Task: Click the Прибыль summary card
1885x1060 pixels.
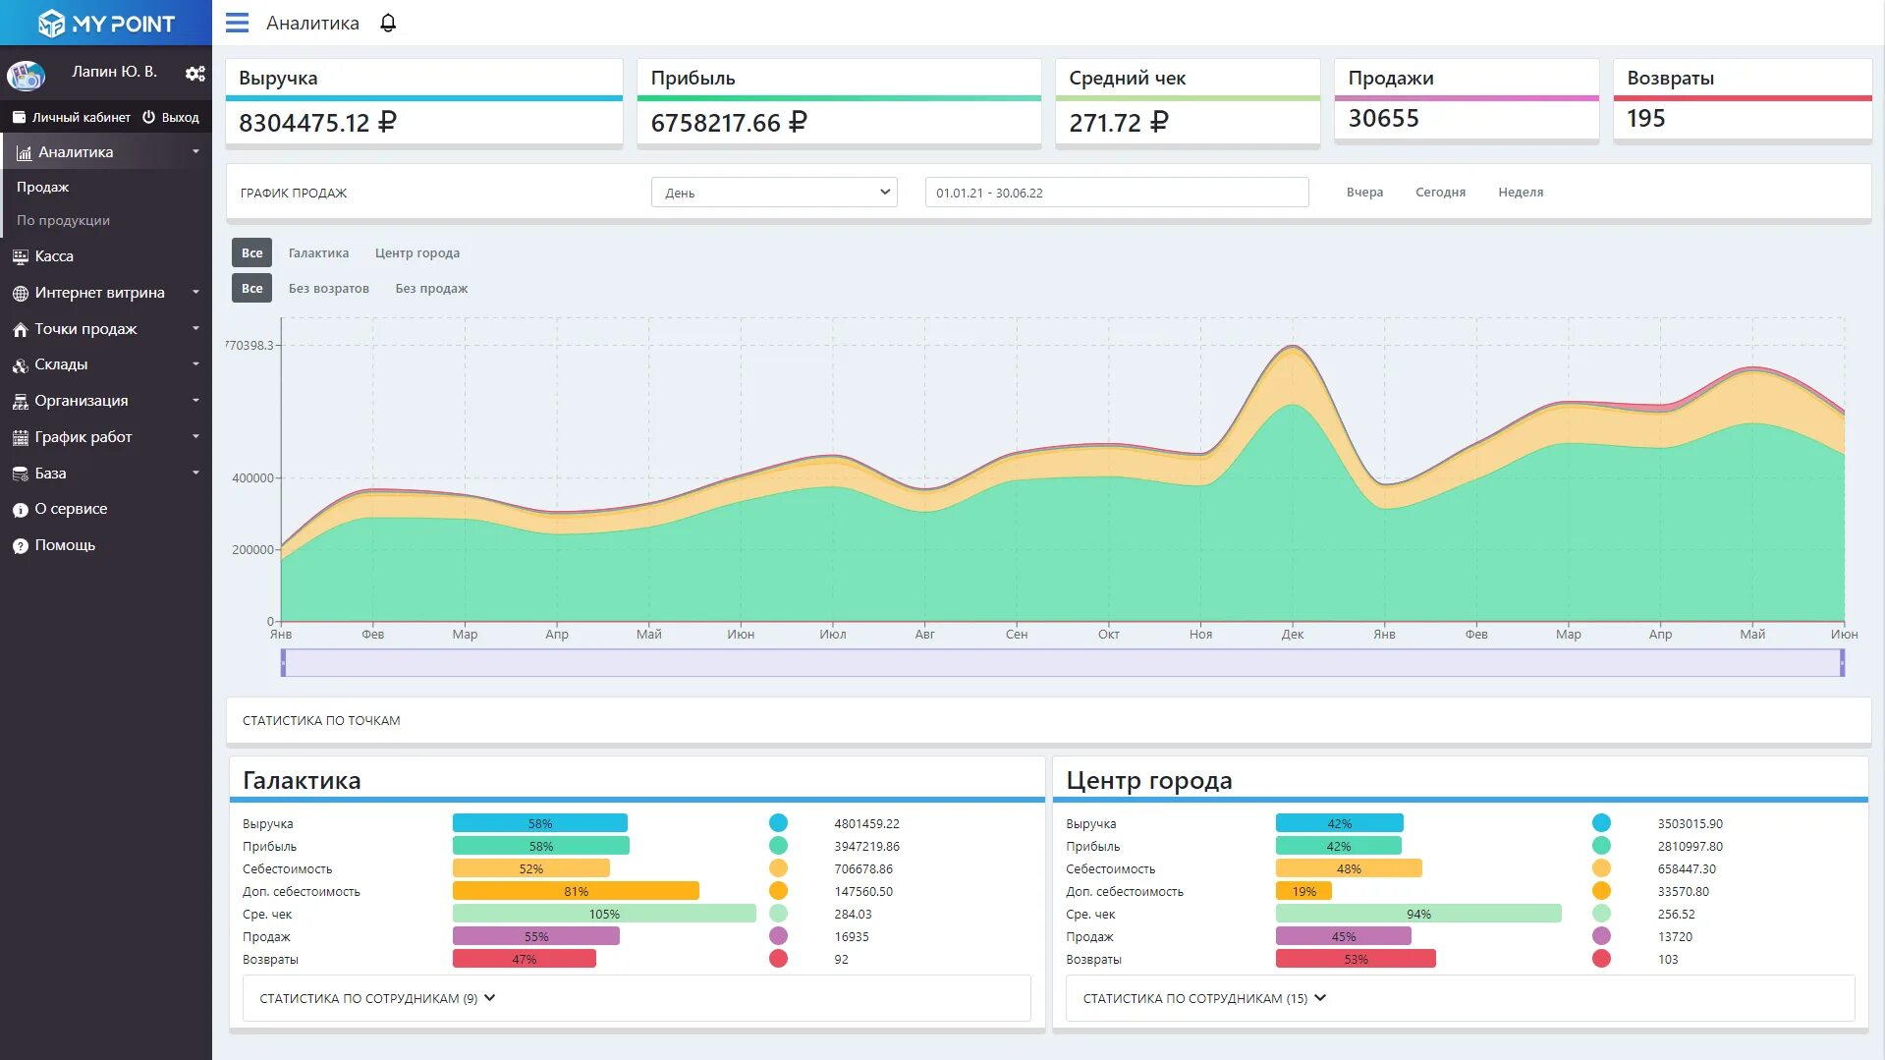Action: pos(839,102)
